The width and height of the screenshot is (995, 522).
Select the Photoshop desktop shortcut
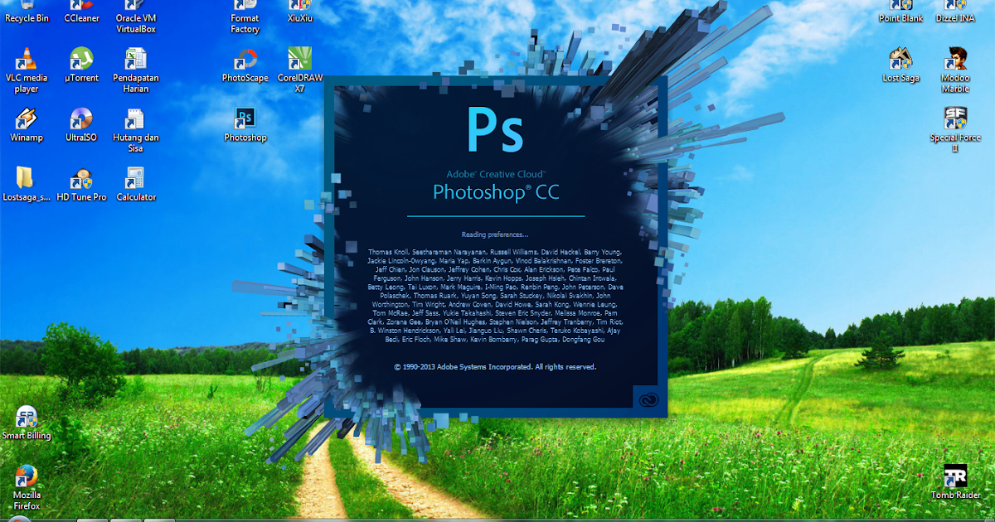(245, 125)
